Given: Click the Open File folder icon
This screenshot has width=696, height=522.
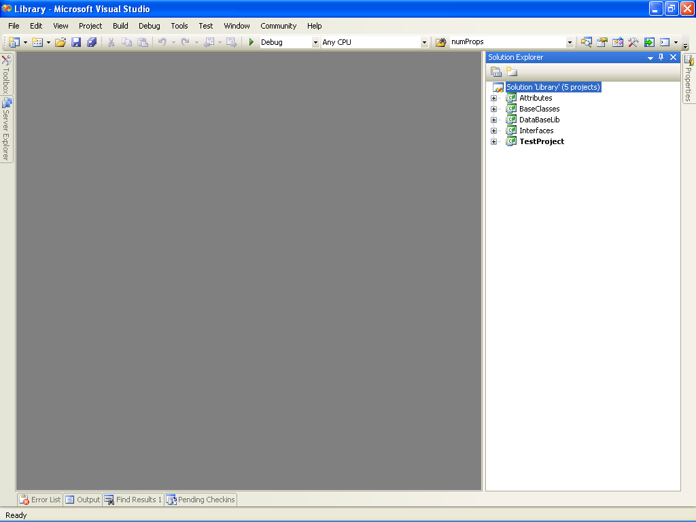Looking at the screenshot, I should point(60,42).
